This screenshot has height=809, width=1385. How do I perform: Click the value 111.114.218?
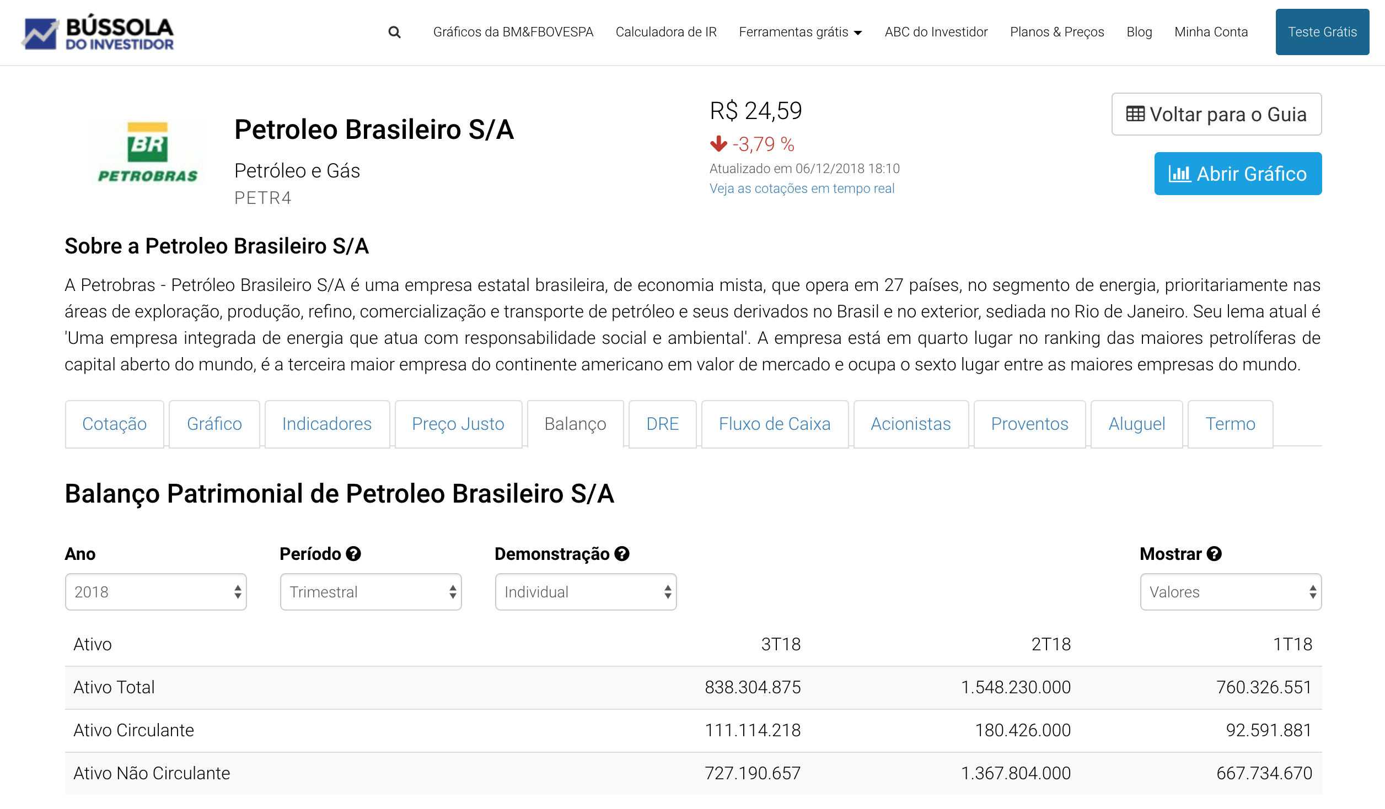[753, 730]
